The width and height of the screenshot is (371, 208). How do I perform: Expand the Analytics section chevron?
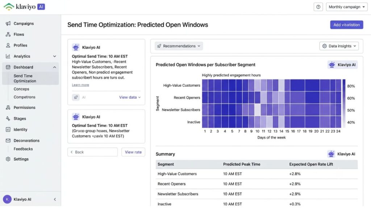coord(55,56)
